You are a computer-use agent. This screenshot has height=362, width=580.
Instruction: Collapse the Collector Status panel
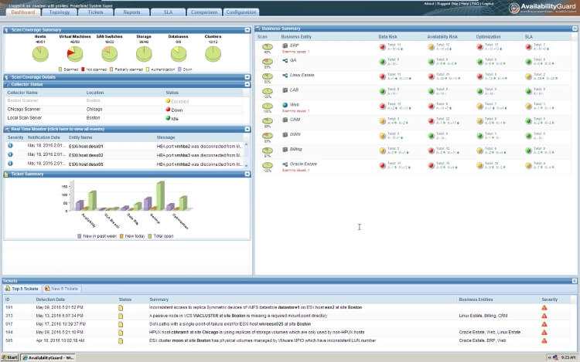coord(247,84)
